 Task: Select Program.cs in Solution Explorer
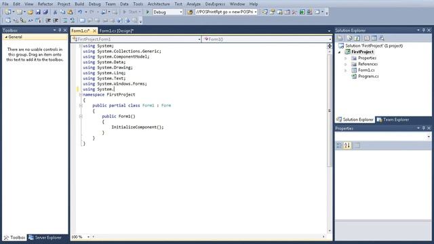[368, 77]
